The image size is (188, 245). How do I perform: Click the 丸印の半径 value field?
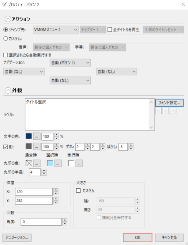coord(35,172)
